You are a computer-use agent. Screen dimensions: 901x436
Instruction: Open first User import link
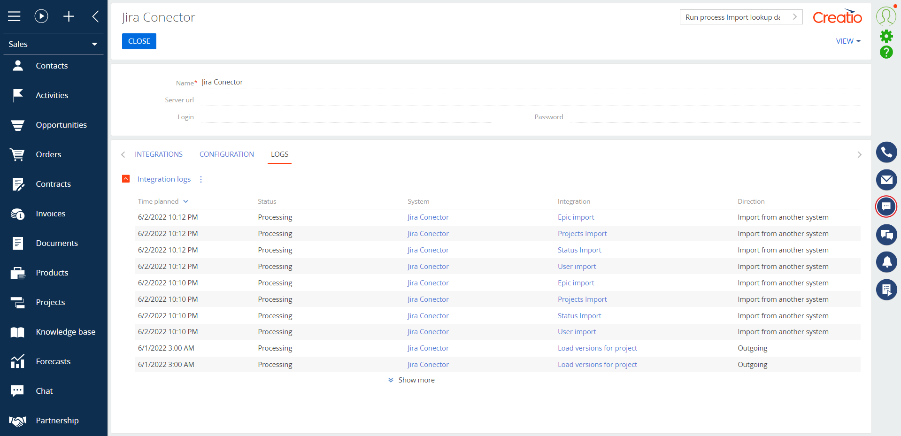[577, 267]
